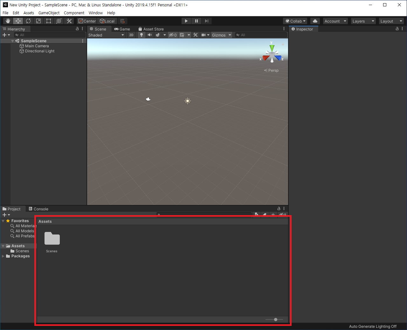The width and height of the screenshot is (407, 330).
Task: Click the Hierarchy search field
Action: tap(50, 35)
